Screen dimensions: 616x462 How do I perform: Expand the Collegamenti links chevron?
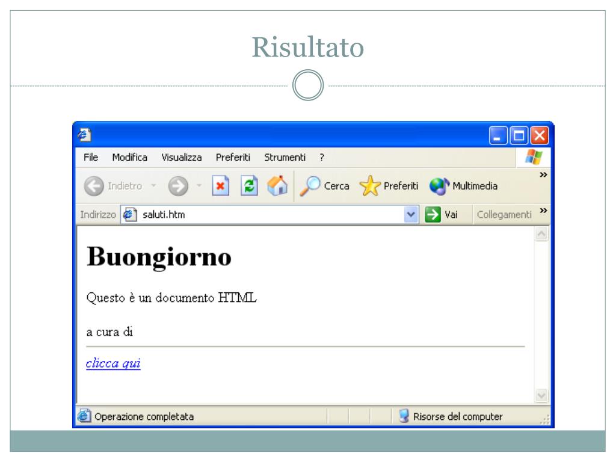click(543, 211)
